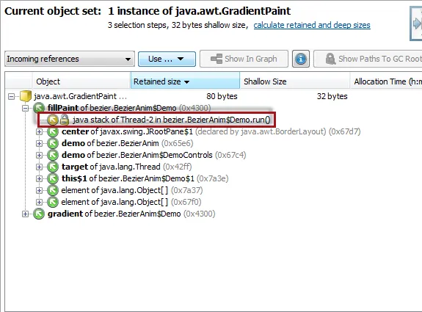Select demo of bezier.BezierAnim (0x65e6) row

point(127,143)
